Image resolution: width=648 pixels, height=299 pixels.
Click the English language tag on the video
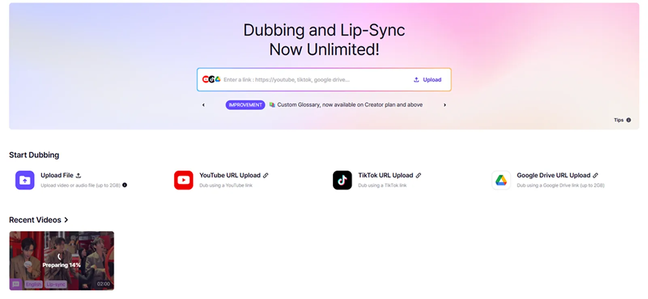click(x=34, y=284)
